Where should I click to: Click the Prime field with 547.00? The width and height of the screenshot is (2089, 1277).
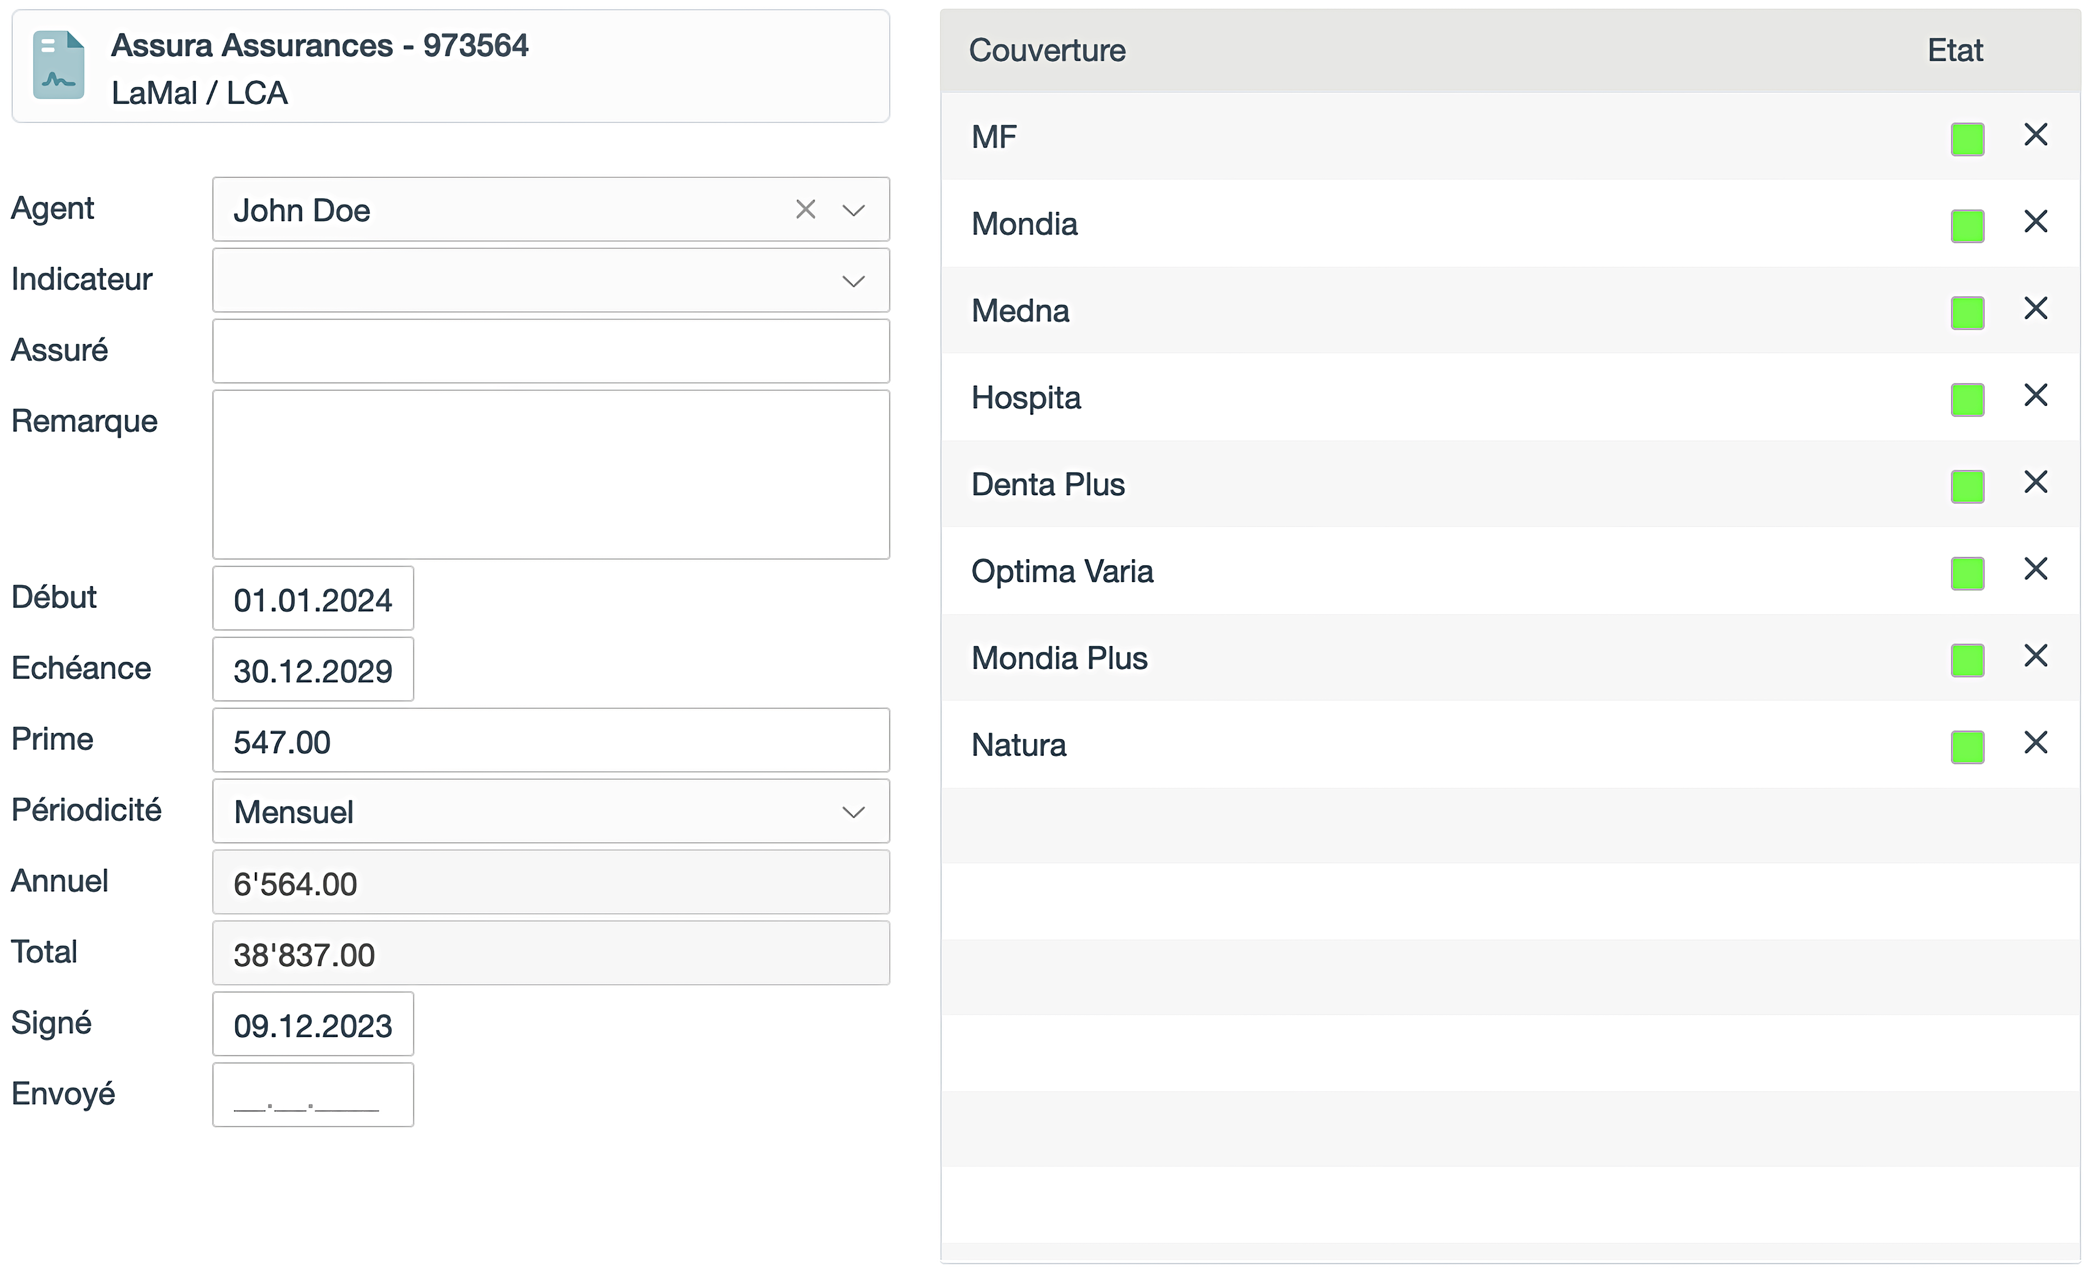[x=551, y=740]
